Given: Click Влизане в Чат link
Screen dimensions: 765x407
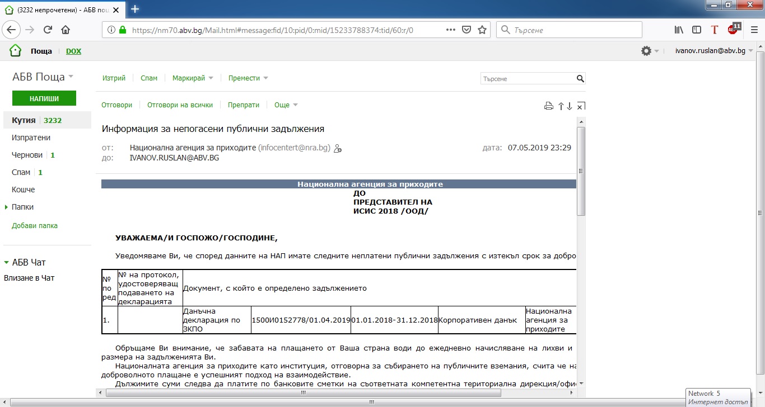Looking at the screenshot, I should pos(29,278).
